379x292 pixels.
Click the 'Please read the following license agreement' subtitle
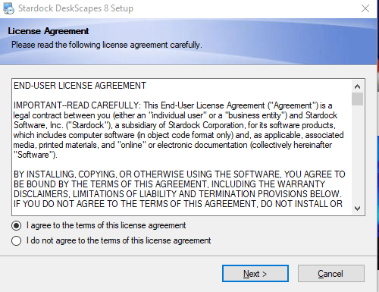tap(107, 45)
